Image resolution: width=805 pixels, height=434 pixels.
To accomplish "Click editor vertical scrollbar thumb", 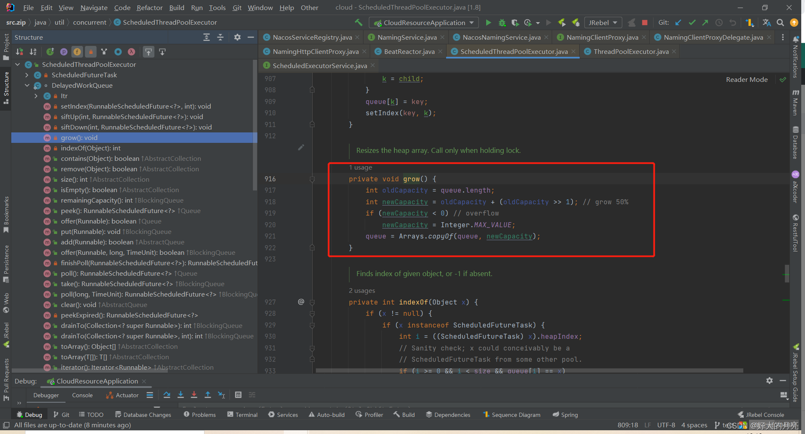I will 787,274.
